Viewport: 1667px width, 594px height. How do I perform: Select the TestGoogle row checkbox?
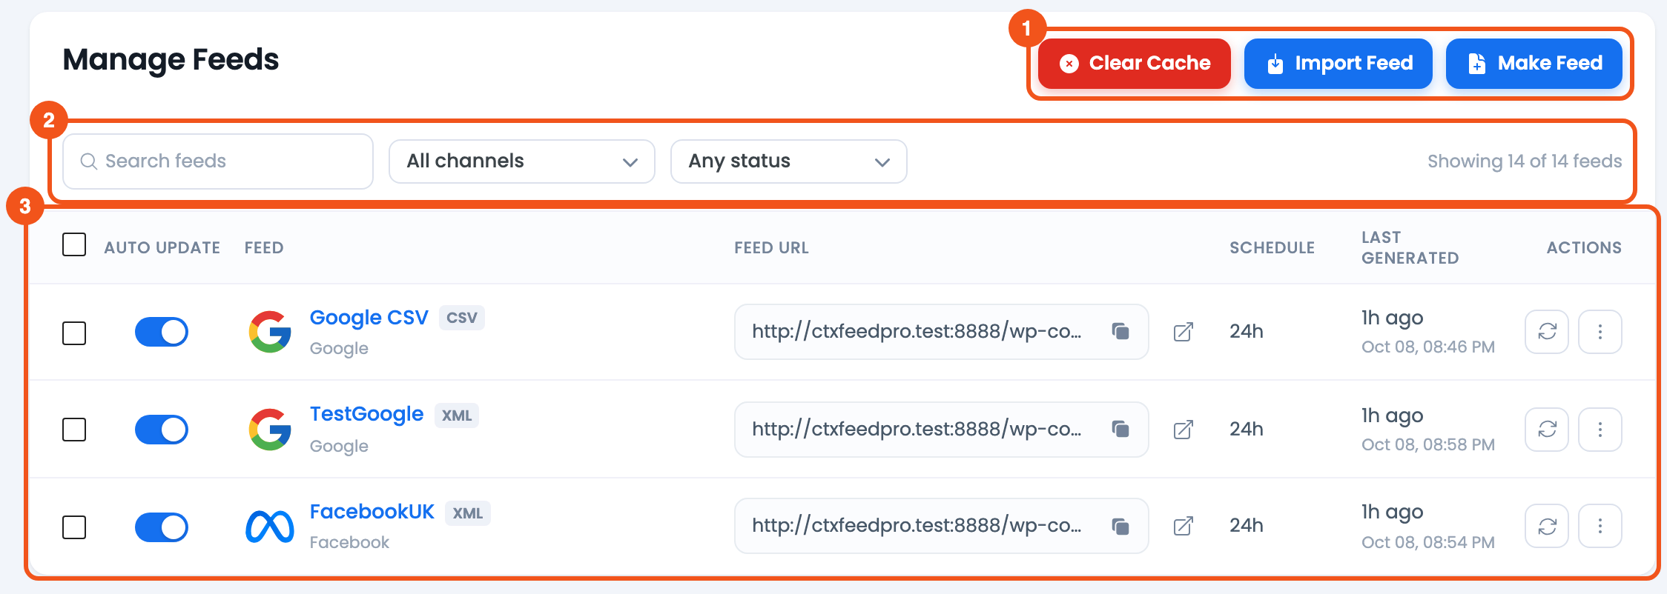click(74, 430)
